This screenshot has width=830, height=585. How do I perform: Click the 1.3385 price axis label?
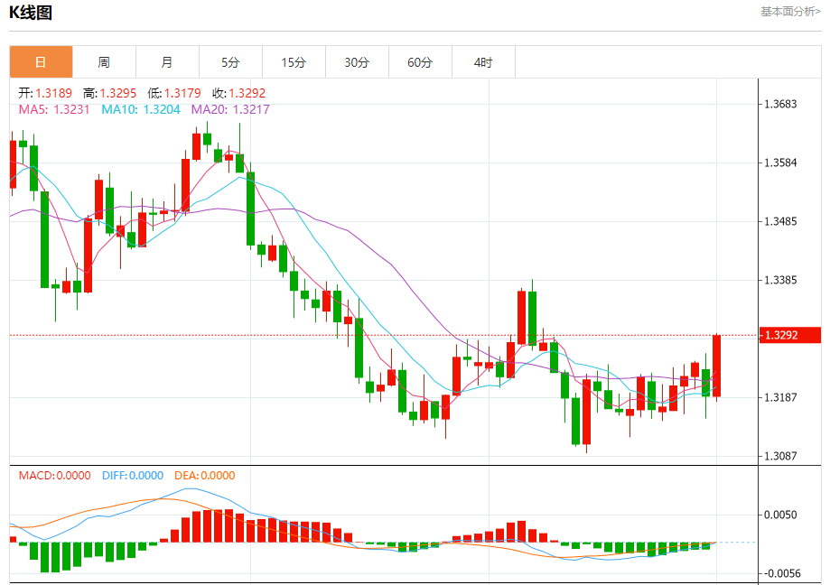click(780, 281)
